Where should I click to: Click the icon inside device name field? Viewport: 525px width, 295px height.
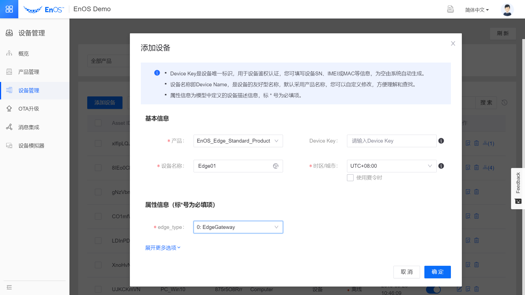(276, 166)
